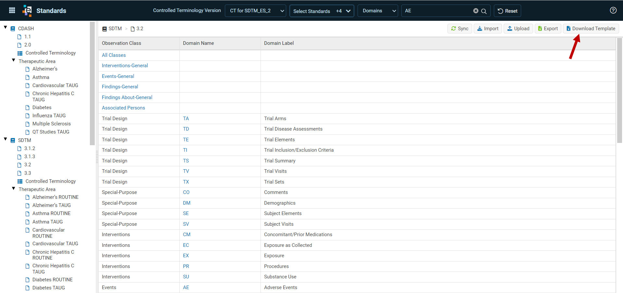Open the Interventions-General link

[125, 66]
